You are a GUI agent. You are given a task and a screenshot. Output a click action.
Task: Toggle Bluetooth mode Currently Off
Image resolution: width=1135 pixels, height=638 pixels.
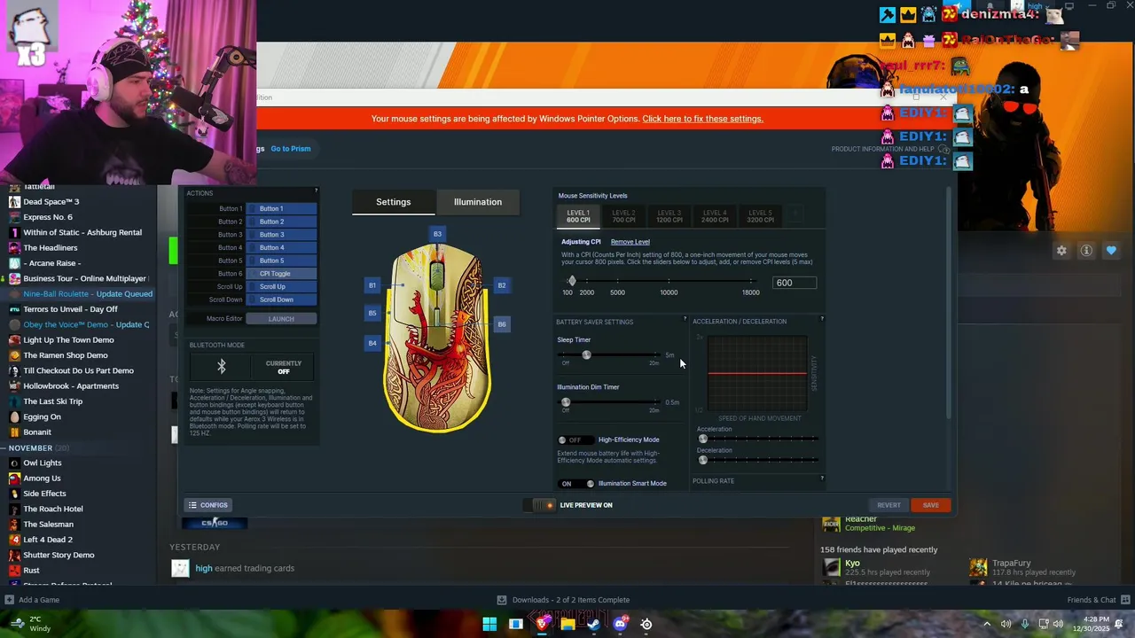pos(283,367)
